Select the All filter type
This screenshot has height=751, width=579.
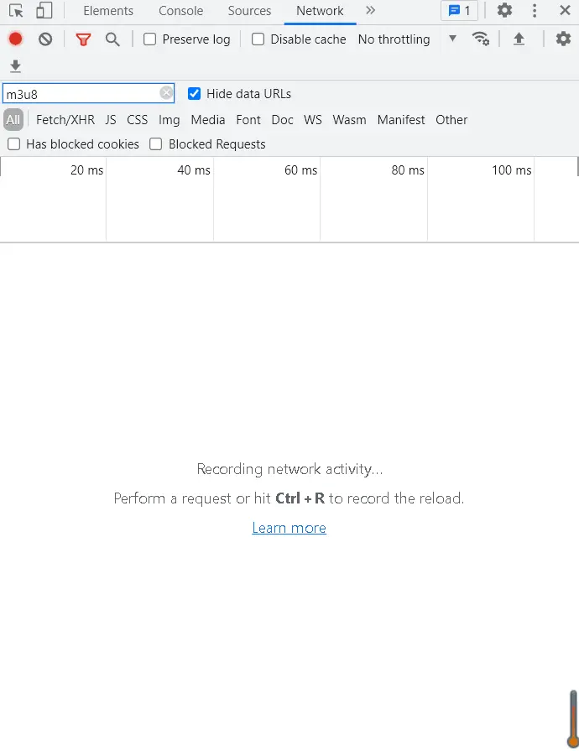coord(13,120)
